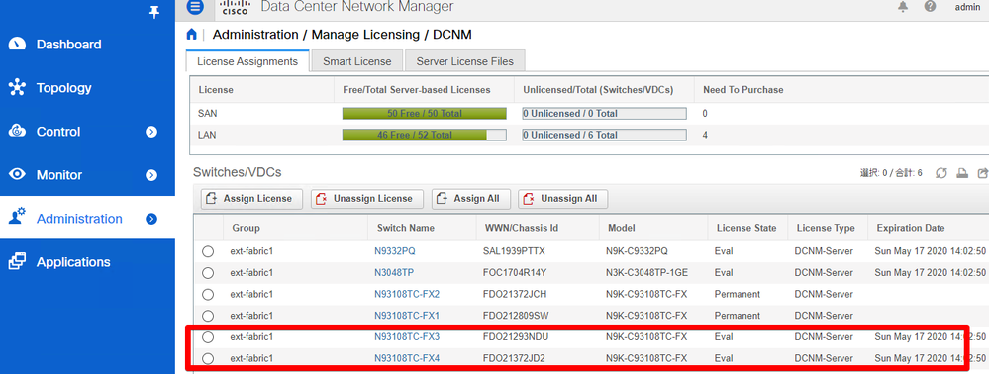Viewport: 989px width, 374px height.
Task: Select radio button for N9332PQ row
Action: point(208,251)
